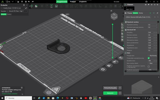Click the Send print button
Viewport: 160px width, 100px height.
click(x=110, y=93)
